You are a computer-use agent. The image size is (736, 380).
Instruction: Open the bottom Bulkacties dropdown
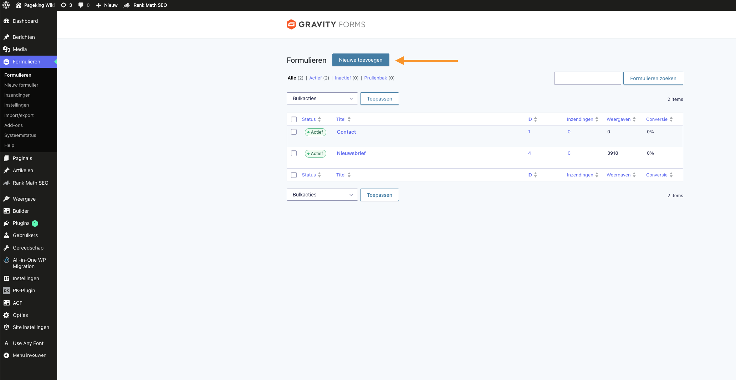coord(322,195)
